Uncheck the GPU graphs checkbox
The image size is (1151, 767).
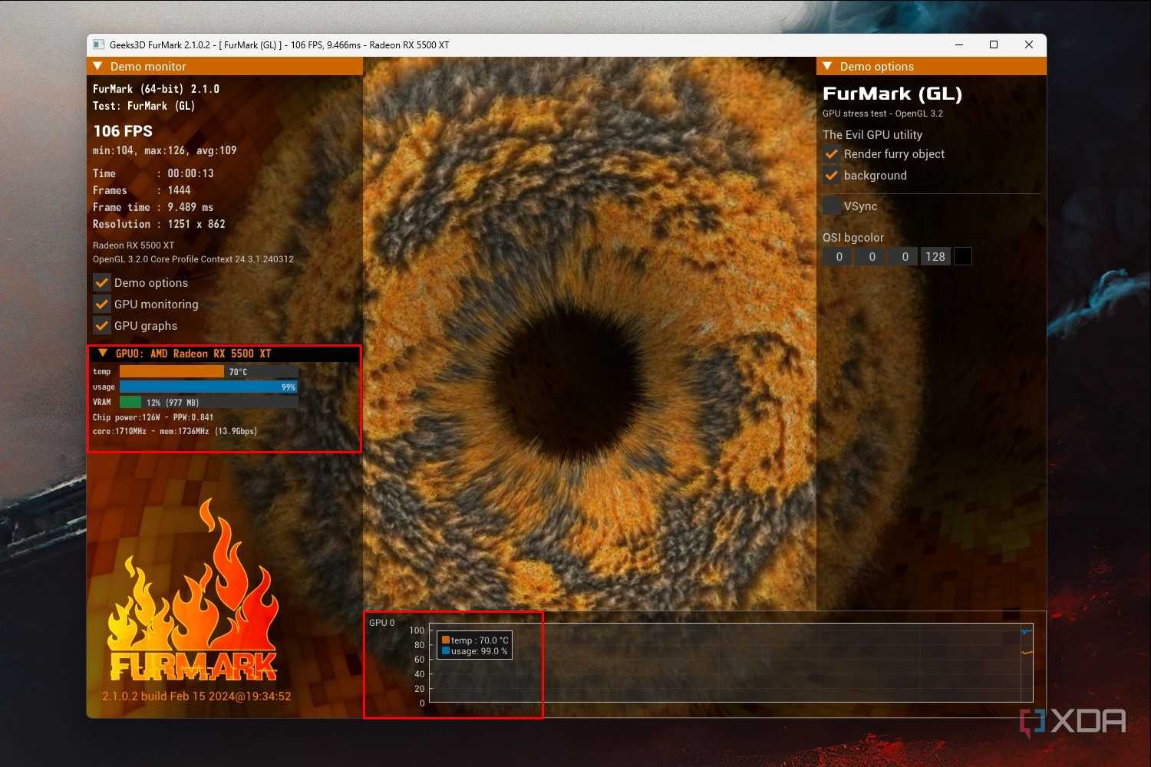tap(102, 325)
